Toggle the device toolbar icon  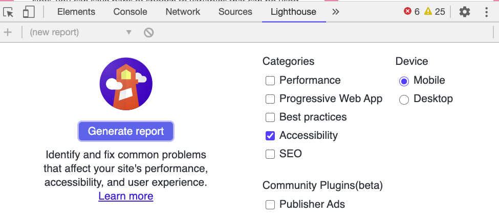pos(29,12)
